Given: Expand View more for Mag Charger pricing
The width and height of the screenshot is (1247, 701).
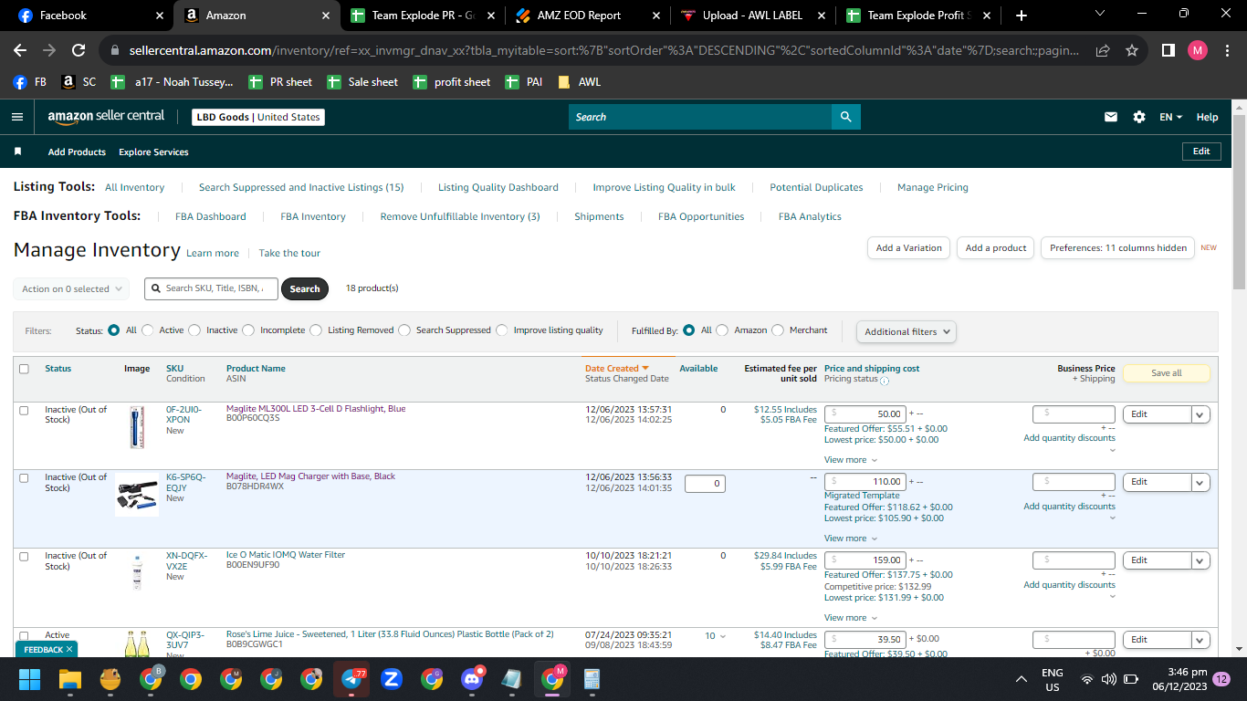Looking at the screenshot, I should pyautogui.click(x=850, y=539).
